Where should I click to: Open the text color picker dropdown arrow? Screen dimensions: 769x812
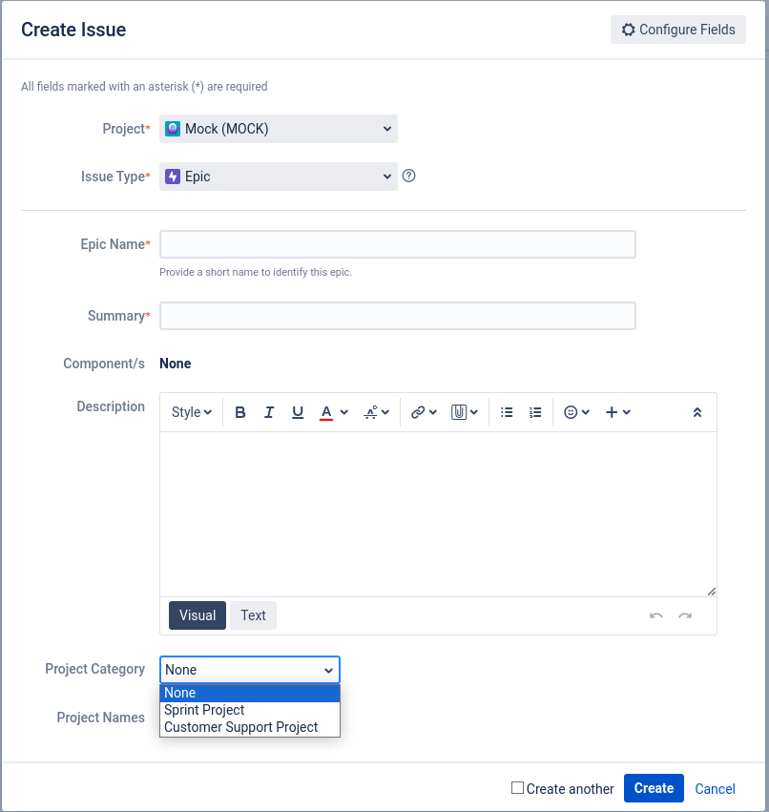point(344,412)
